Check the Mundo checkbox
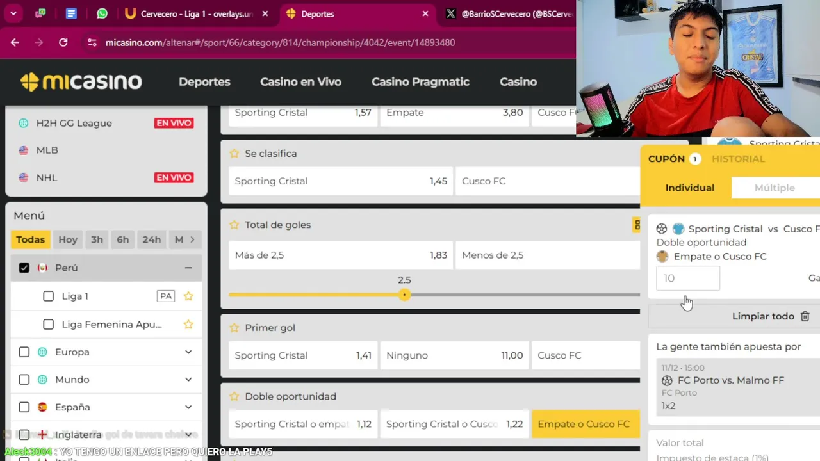The height and width of the screenshot is (461, 820). [x=24, y=380]
